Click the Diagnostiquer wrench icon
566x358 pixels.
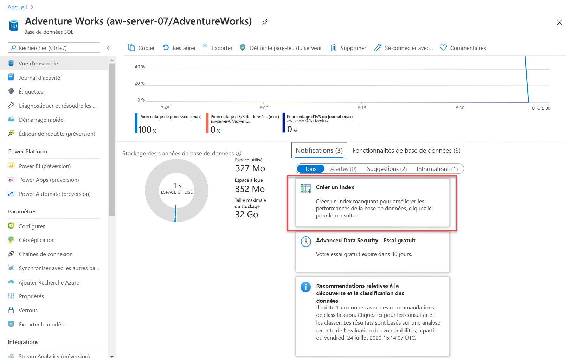click(x=11, y=105)
